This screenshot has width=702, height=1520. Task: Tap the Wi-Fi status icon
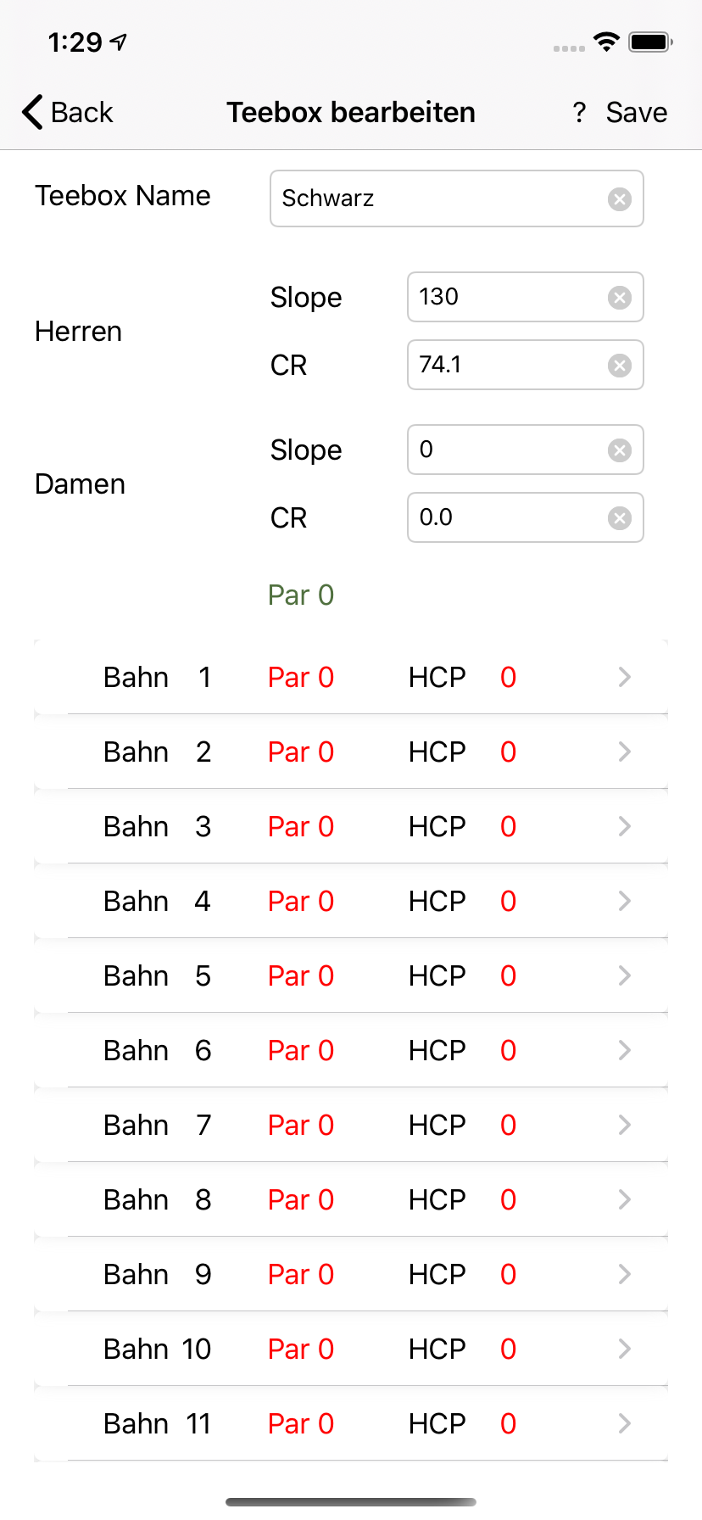pyautogui.click(x=606, y=42)
